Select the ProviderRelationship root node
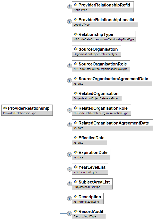 click(29, 108)
